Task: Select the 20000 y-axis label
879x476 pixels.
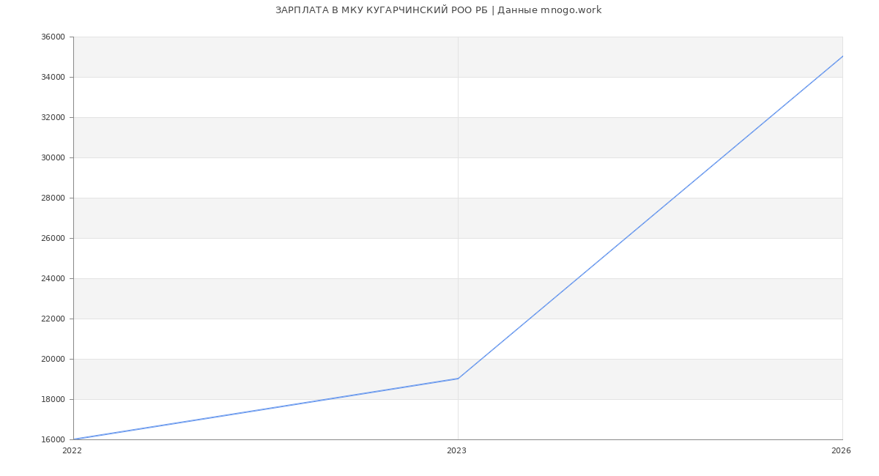Action: [54, 360]
